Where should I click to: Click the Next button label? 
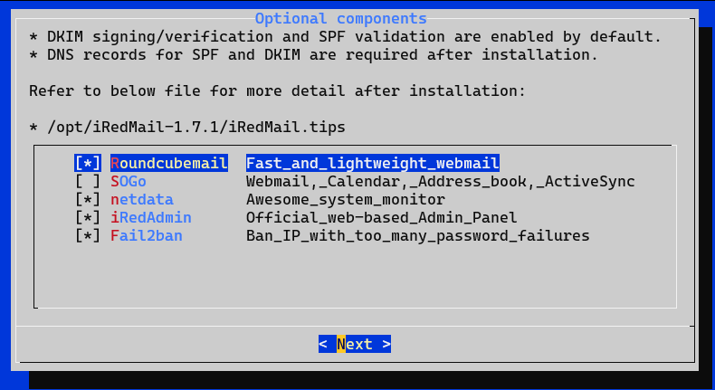(x=354, y=344)
